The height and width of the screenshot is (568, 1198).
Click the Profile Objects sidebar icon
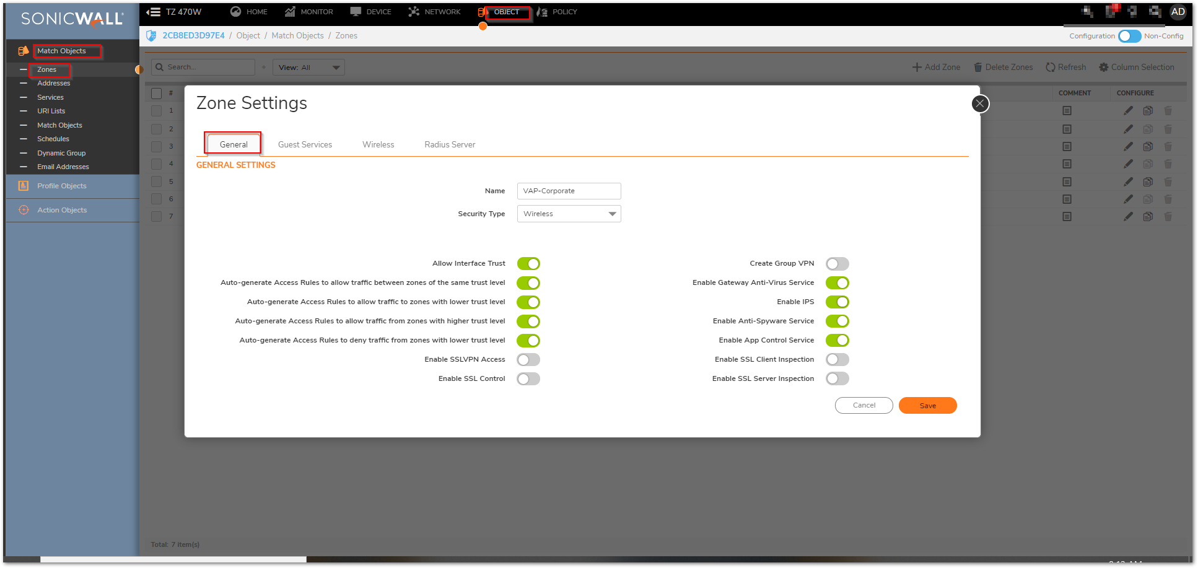24,186
